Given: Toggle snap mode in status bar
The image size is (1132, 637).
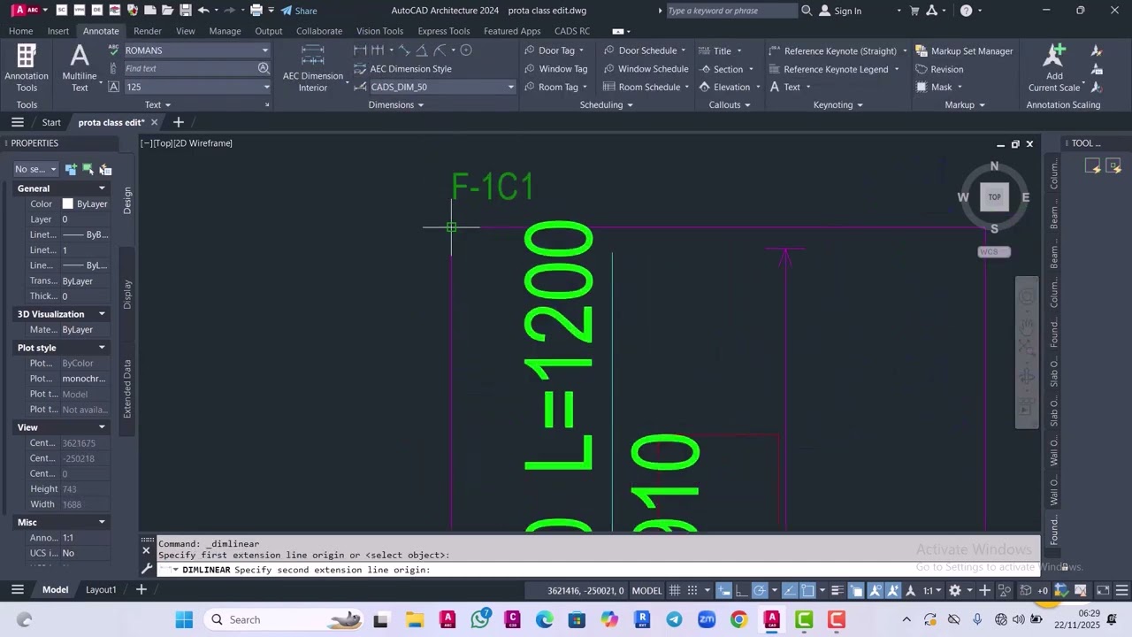Looking at the screenshot, I should (x=694, y=590).
